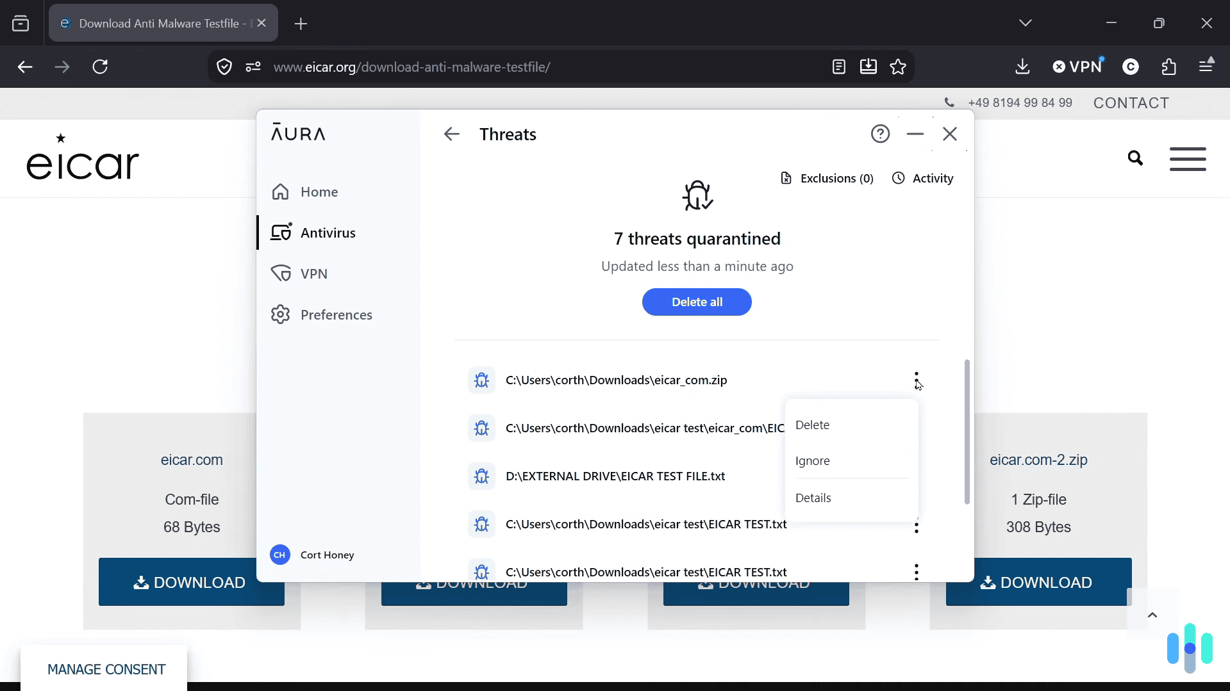Open browser extensions puzzle icon

1168,67
